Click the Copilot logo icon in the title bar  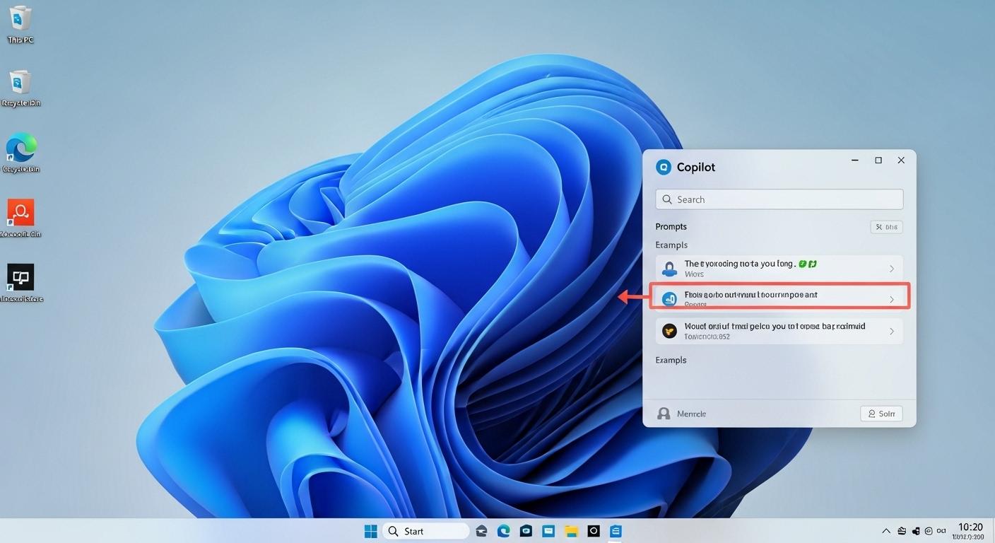tap(663, 167)
